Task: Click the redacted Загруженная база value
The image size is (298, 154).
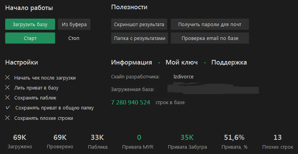Action: point(213,88)
